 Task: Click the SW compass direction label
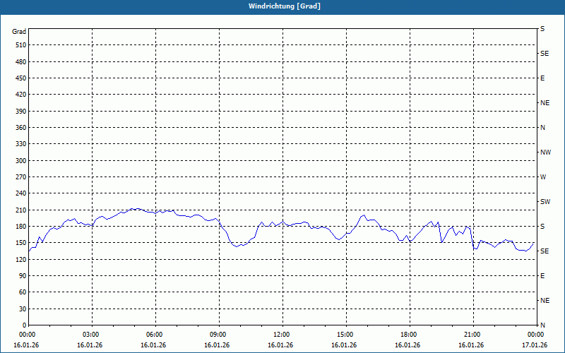545,202
